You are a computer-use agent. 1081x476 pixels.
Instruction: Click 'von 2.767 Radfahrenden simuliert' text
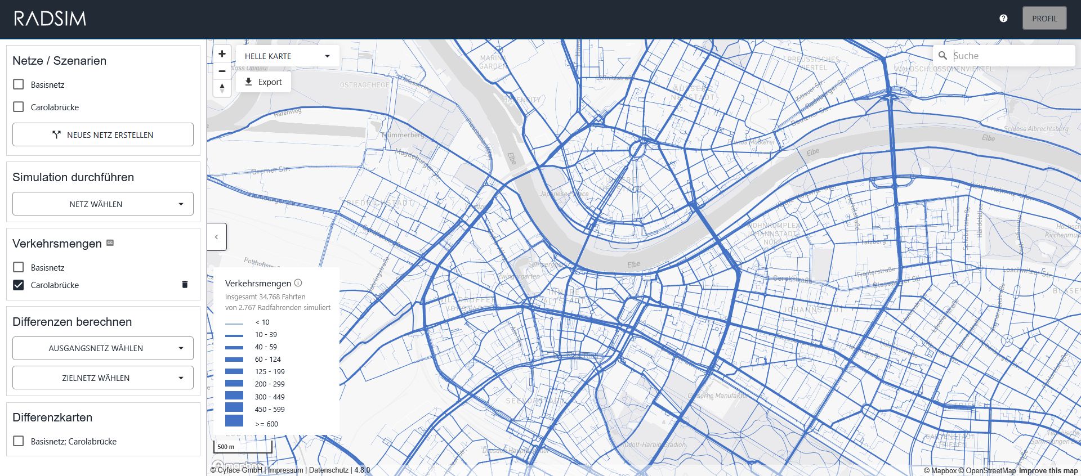click(x=278, y=308)
